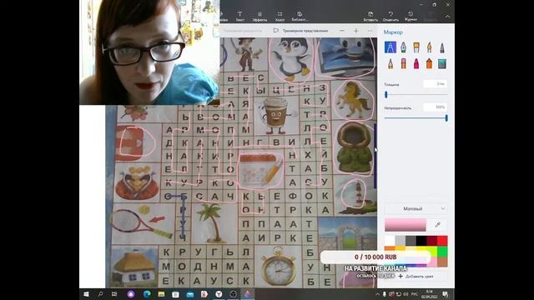Toggle 3D view mode
This screenshot has height=300, width=534.
pos(300,31)
